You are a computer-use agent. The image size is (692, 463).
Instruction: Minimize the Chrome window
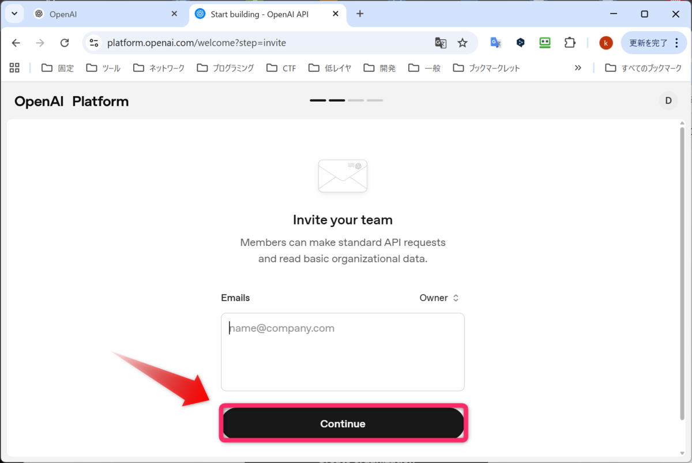(613, 14)
